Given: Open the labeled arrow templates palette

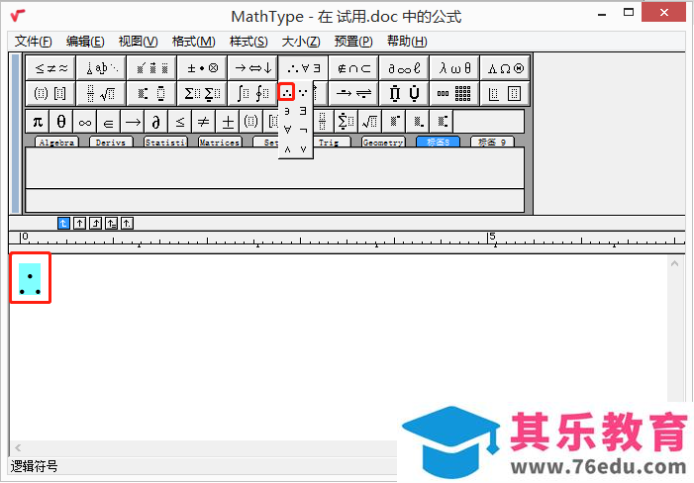Looking at the screenshot, I should click(353, 93).
